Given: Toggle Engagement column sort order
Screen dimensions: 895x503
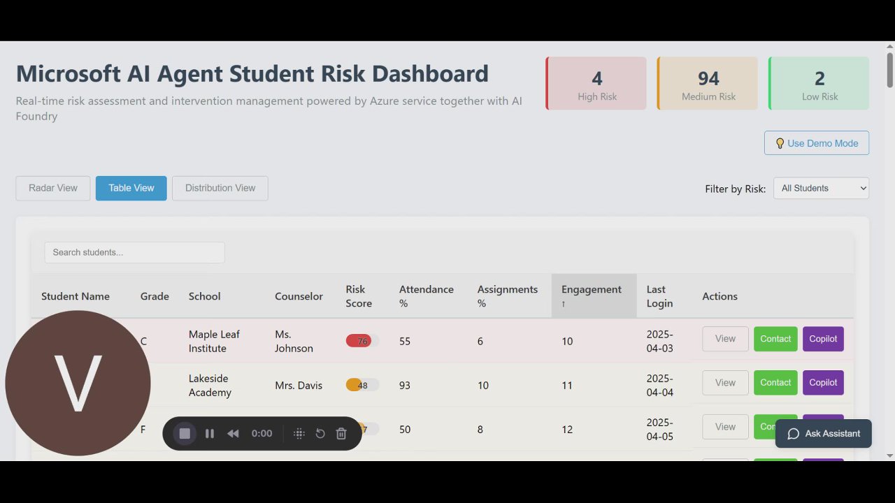Looking at the screenshot, I should tap(594, 296).
